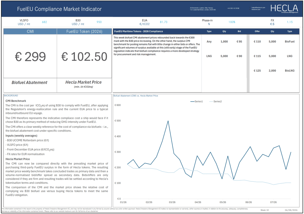The height and width of the screenshot is (214, 304).
Task: Click the BioFuel offer type cell
Action: pyautogui.click(x=290, y=41)
